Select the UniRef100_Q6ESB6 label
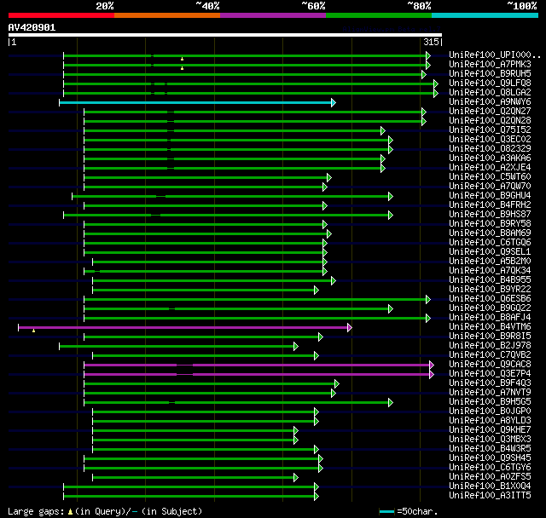Screen dimensions: 546x518 coord(490,299)
